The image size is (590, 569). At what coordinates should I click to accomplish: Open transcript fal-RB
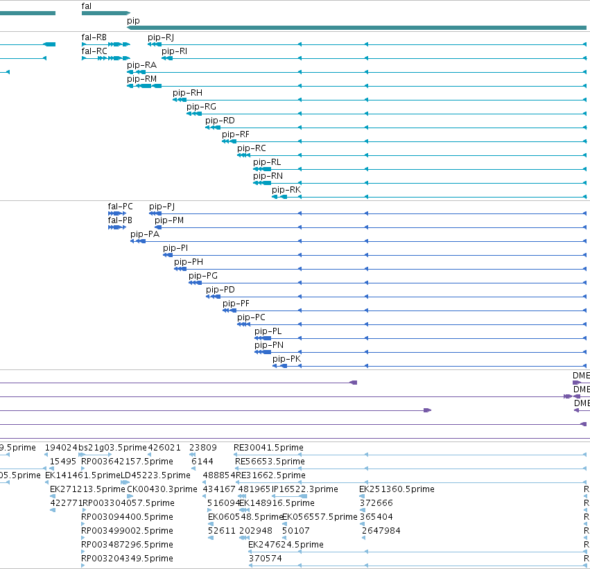tap(94, 37)
